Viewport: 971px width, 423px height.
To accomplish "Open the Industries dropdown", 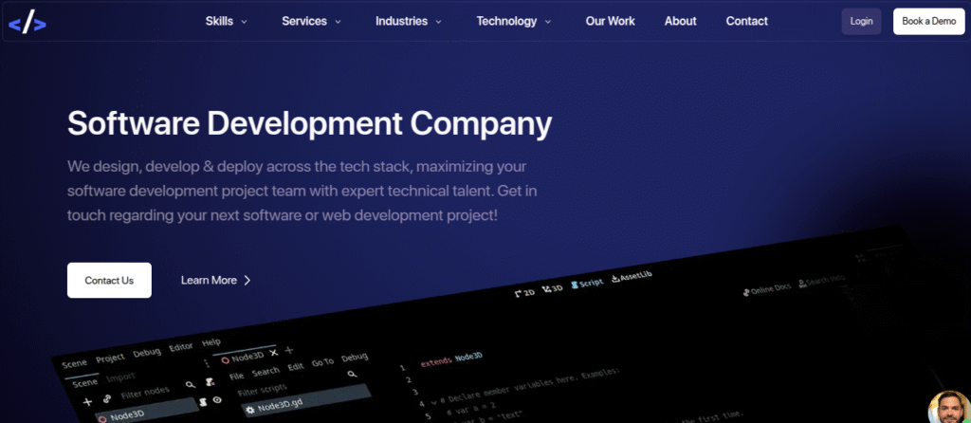I will point(408,21).
